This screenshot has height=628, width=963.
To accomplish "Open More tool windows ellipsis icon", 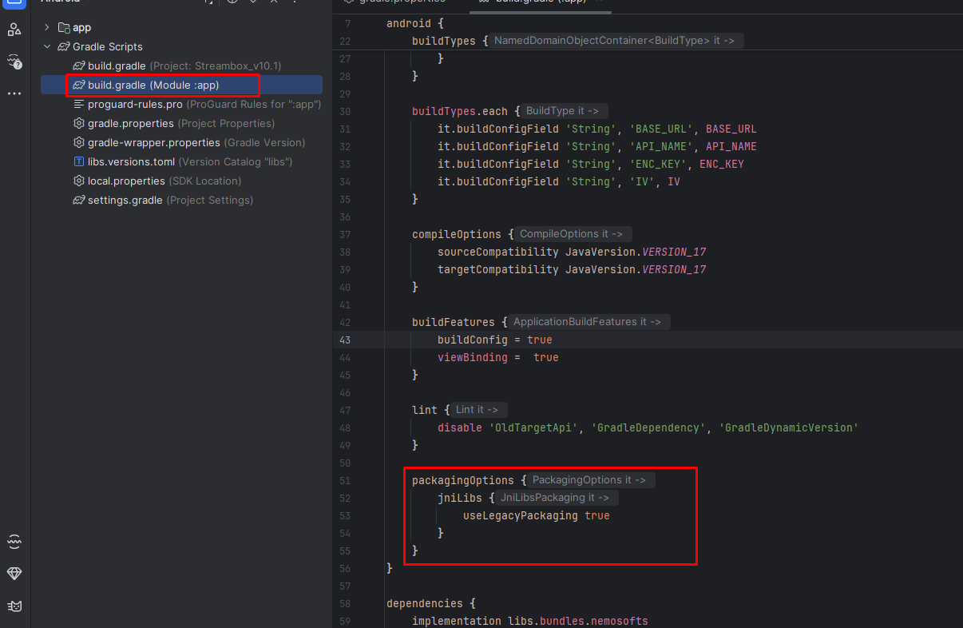I will 14,93.
